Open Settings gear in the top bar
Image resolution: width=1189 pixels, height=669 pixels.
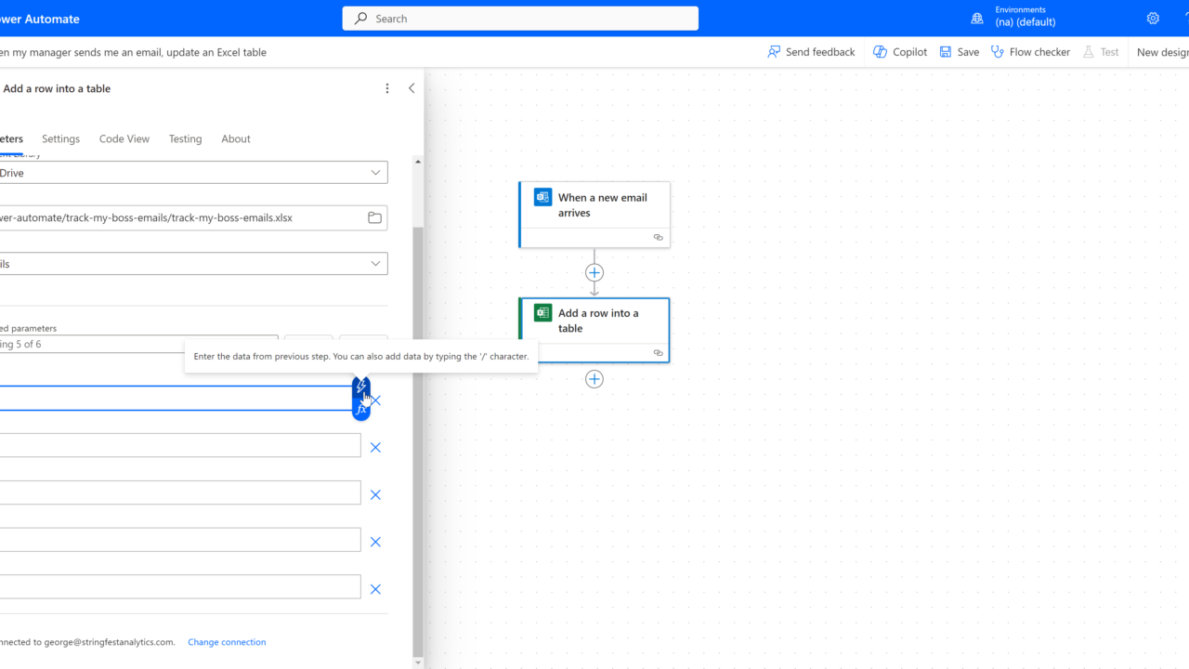(x=1153, y=19)
